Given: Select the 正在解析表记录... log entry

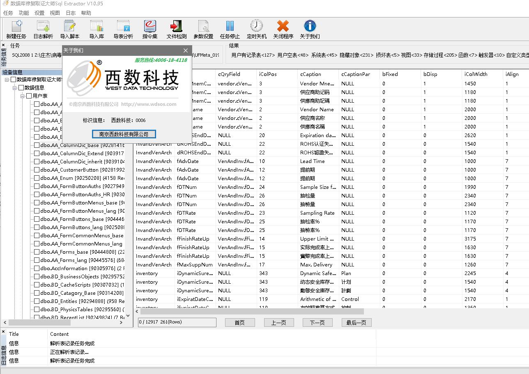Looking at the screenshot, I should [70, 352].
